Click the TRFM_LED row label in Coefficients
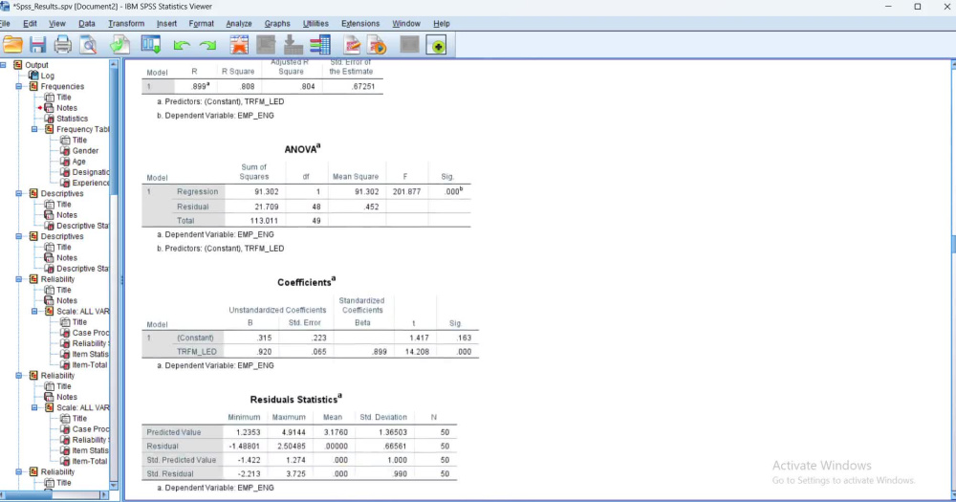Viewport: 956px width, 502px height. coord(197,352)
